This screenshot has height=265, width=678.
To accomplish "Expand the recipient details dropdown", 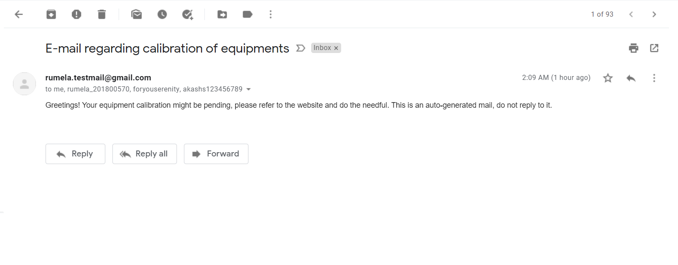I will 249,89.
